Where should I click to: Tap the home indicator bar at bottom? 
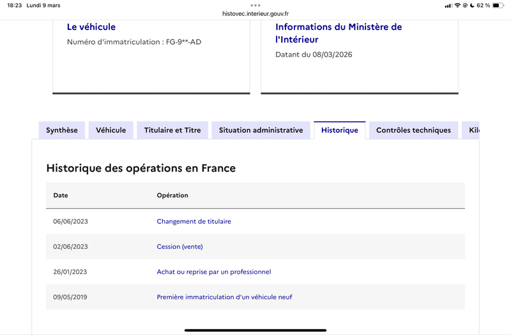click(256, 331)
